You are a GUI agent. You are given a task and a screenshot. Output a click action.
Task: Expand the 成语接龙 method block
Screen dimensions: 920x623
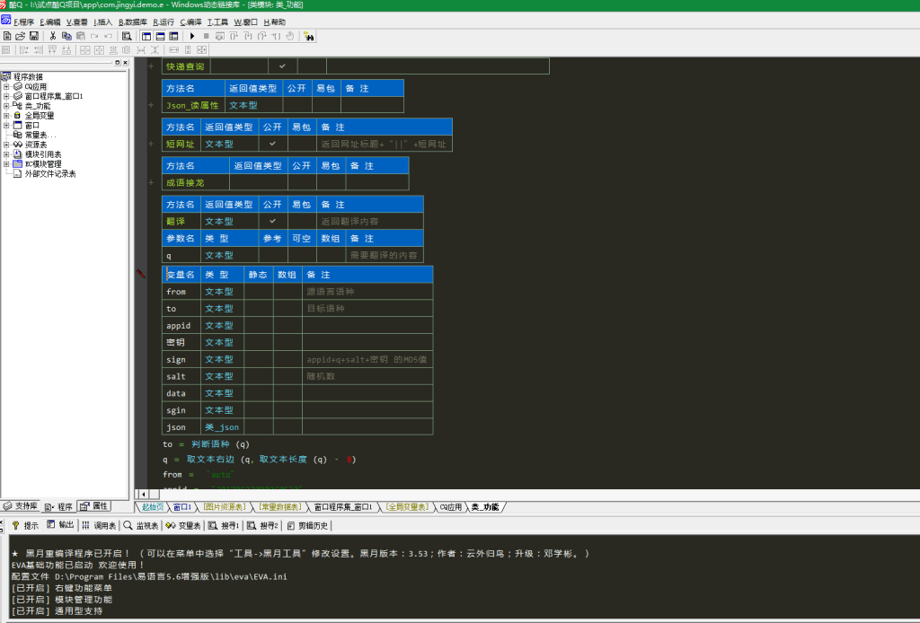(x=151, y=182)
